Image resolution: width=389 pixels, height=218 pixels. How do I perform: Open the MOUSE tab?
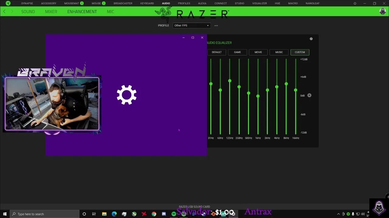96,3
